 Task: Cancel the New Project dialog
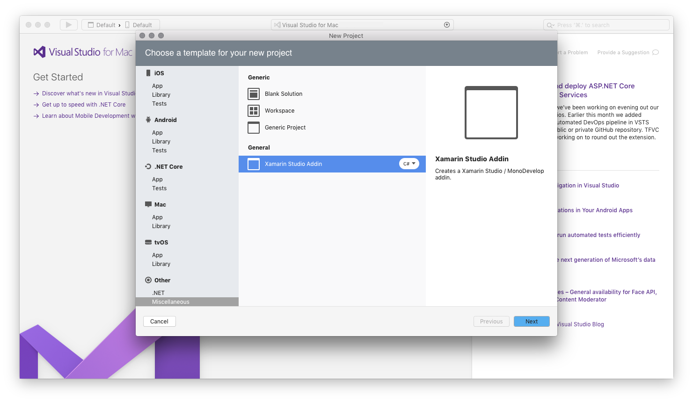click(x=159, y=322)
